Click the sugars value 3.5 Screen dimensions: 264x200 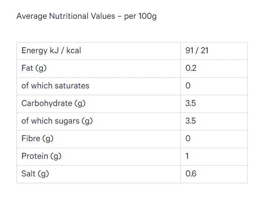pyautogui.click(x=190, y=121)
